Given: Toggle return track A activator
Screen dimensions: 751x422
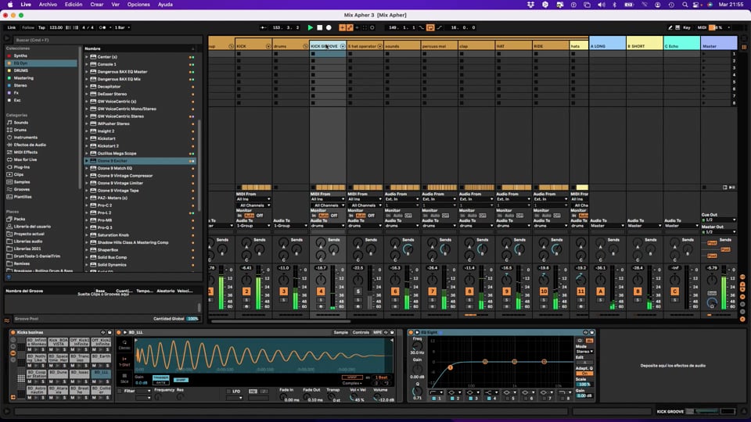Looking at the screenshot, I should point(600,291).
